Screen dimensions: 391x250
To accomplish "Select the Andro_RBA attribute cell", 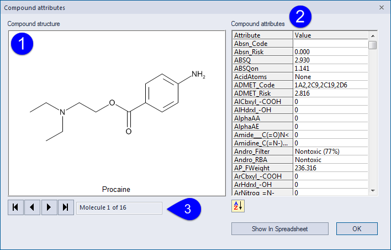I will coord(263,160).
